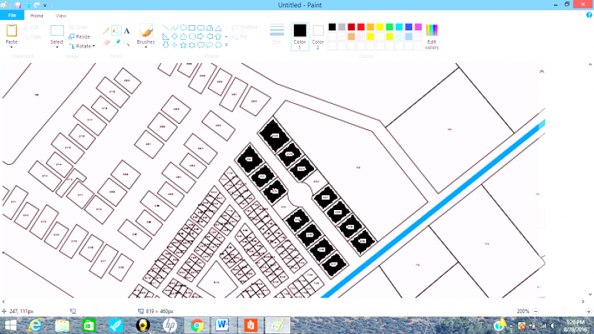Screen dimensions: 594x334
Task: Choose the Diamond shape
Action: click(174, 36)
